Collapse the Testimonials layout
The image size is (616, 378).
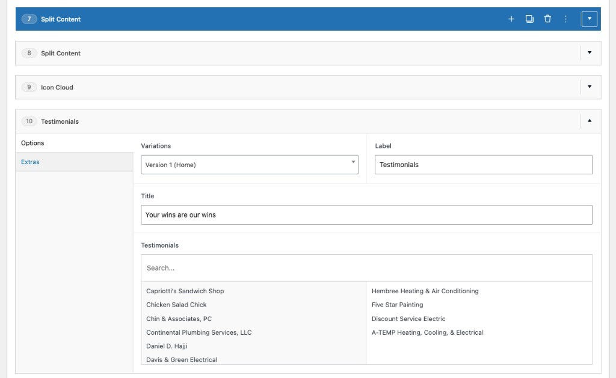(590, 121)
